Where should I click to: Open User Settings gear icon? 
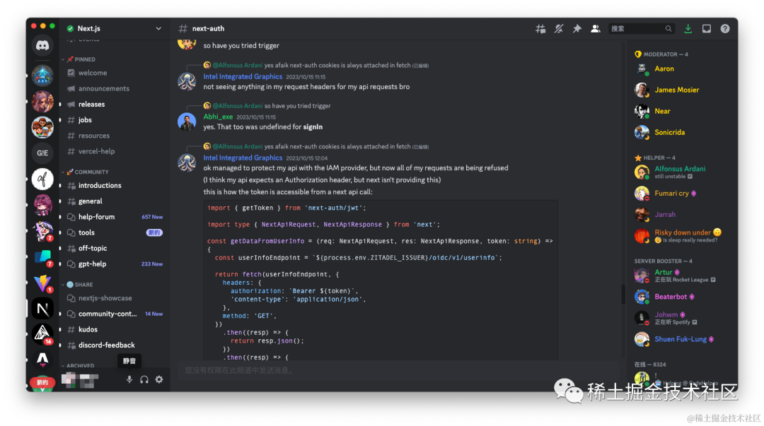tap(159, 379)
